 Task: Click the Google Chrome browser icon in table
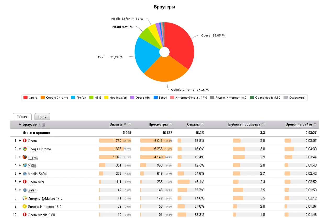coord(25,149)
